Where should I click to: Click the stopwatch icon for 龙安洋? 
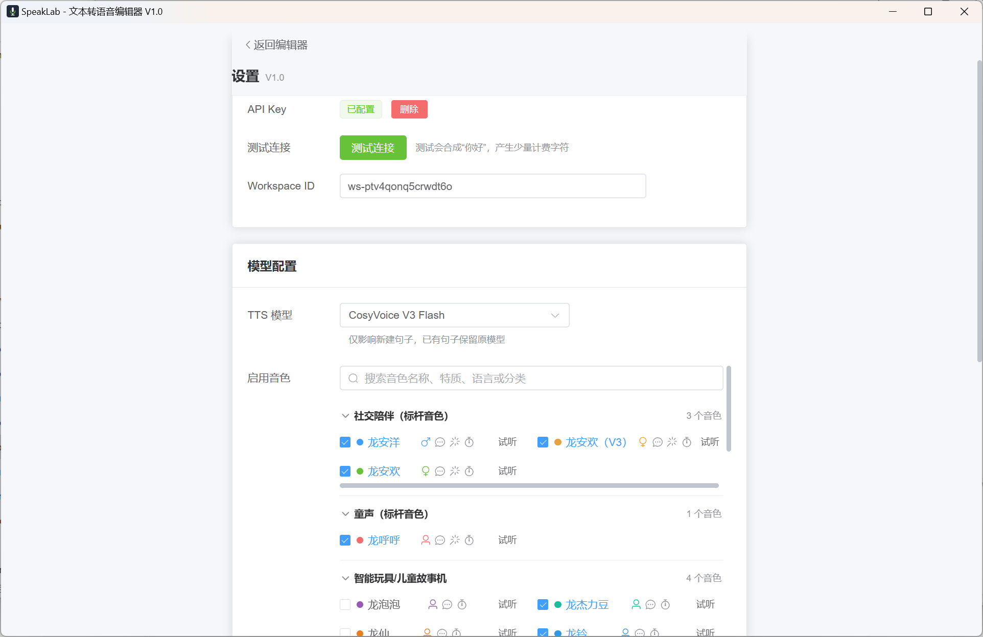point(469,442)
